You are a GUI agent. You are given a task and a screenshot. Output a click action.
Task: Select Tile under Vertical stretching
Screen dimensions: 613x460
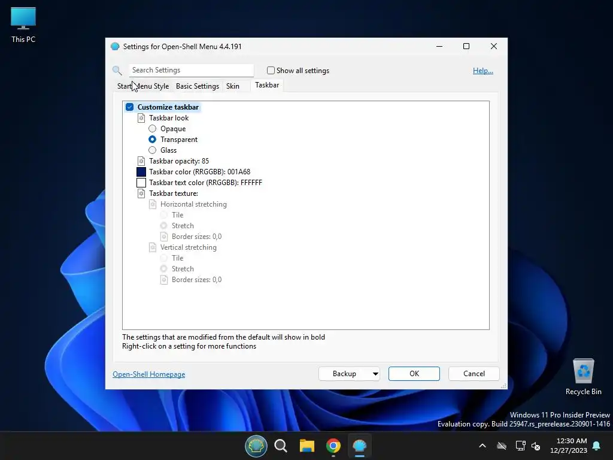[x=164, y=258]
